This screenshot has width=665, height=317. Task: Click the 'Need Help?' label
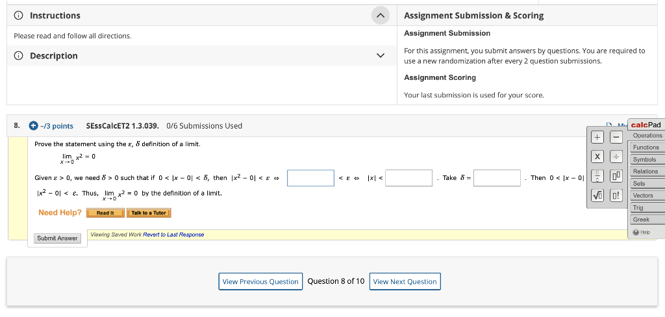click(x=60, y=212)
